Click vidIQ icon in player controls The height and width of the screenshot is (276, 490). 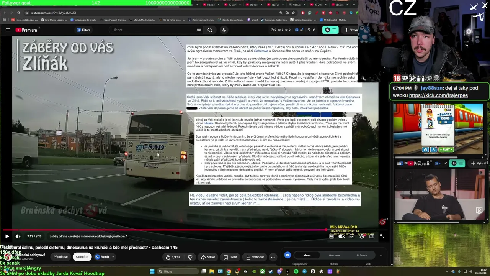(x=332, y=236)
